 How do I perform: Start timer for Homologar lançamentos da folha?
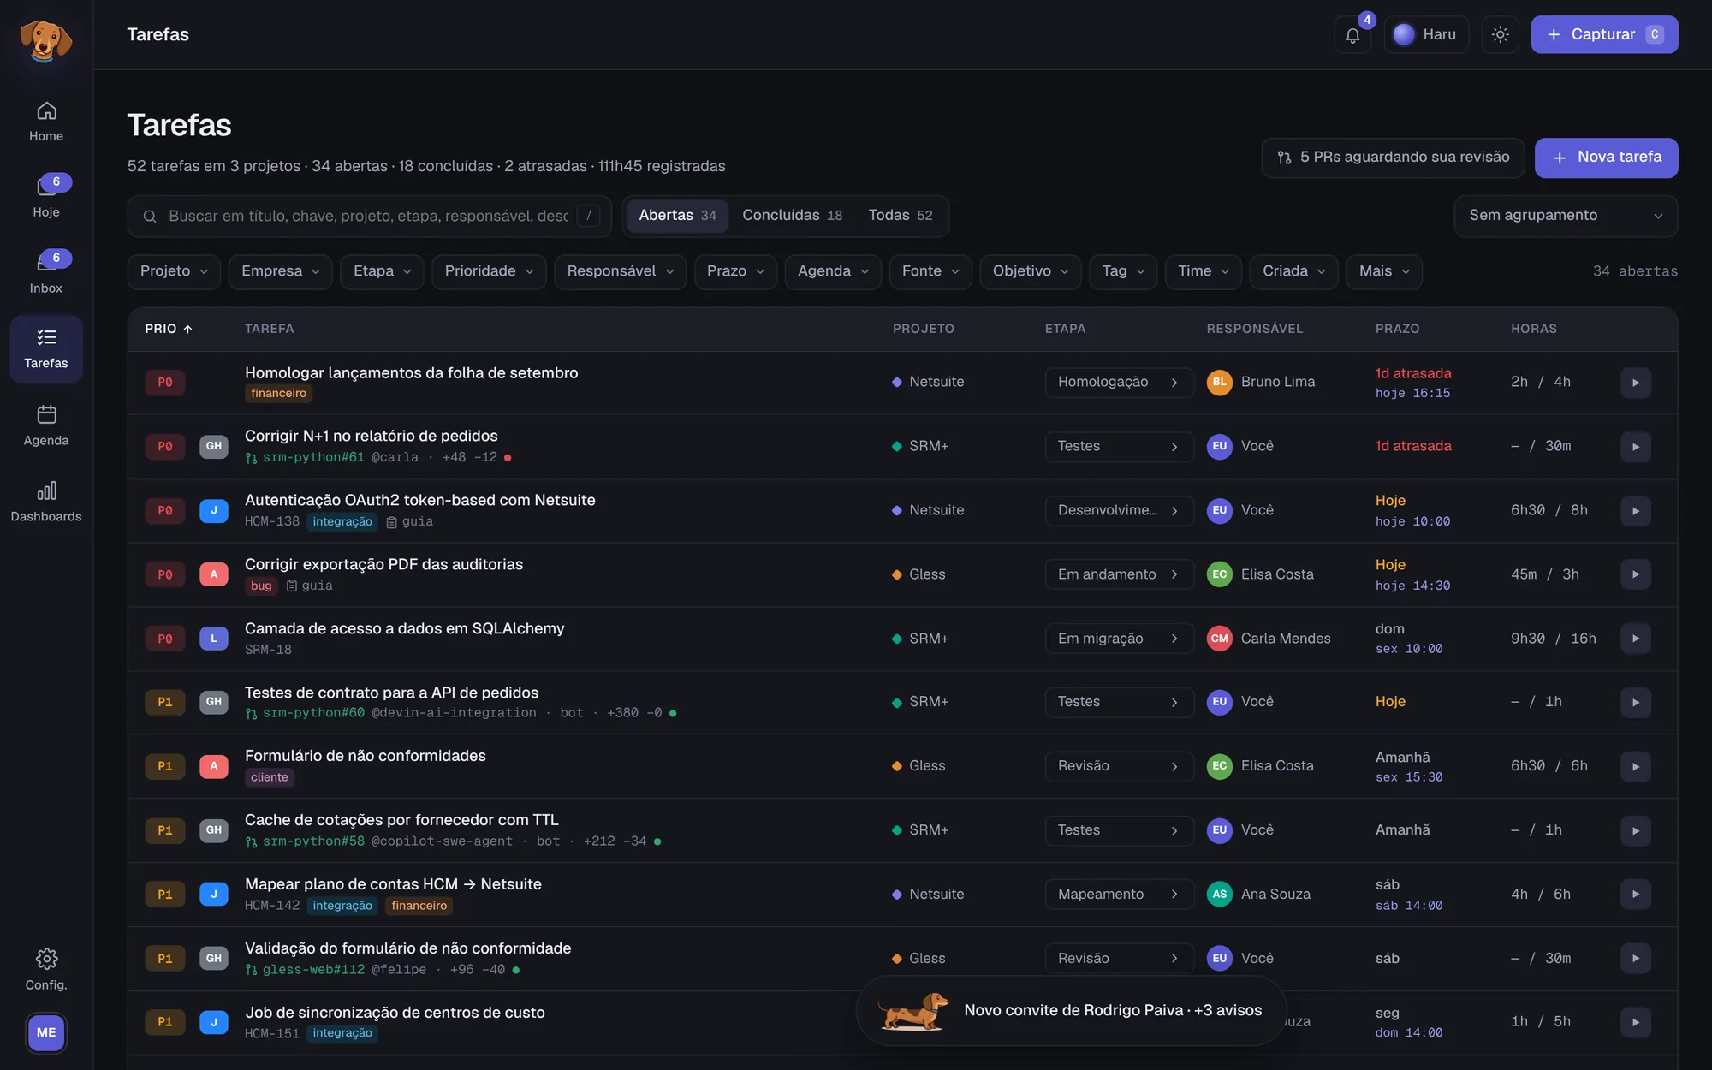(1635, 383)
